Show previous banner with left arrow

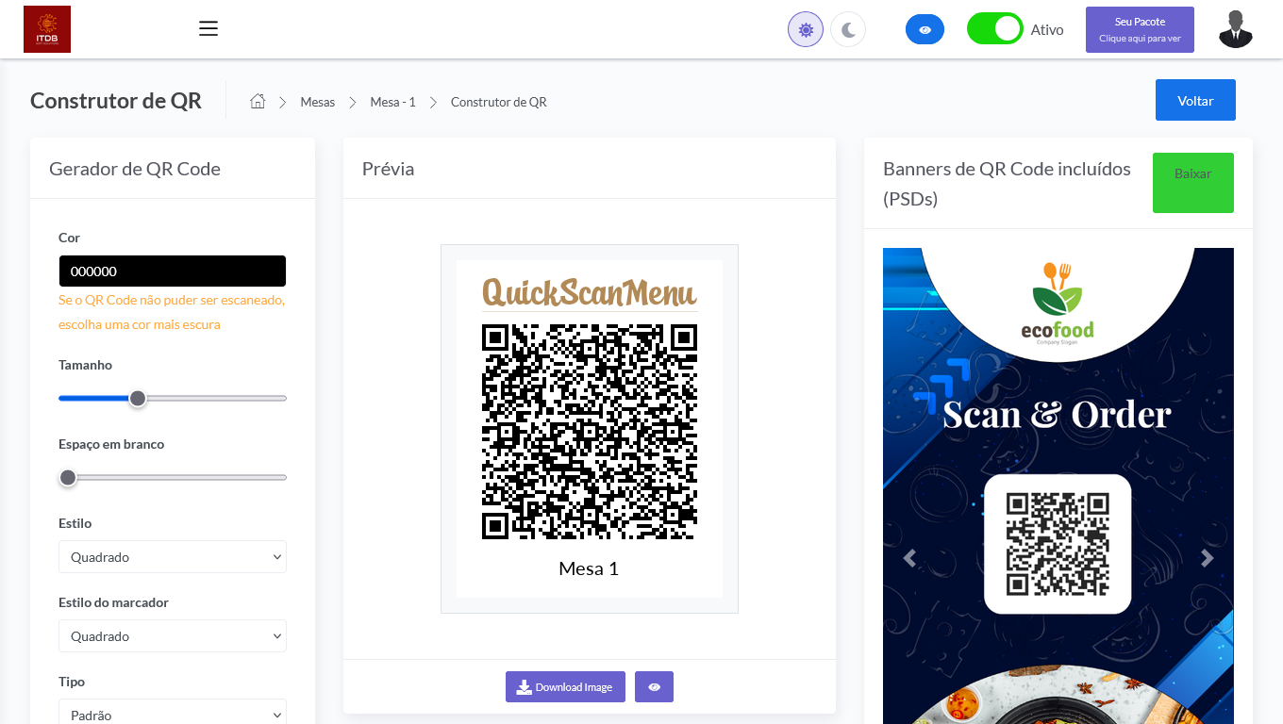pyautogui.click(x=909, y=558)
